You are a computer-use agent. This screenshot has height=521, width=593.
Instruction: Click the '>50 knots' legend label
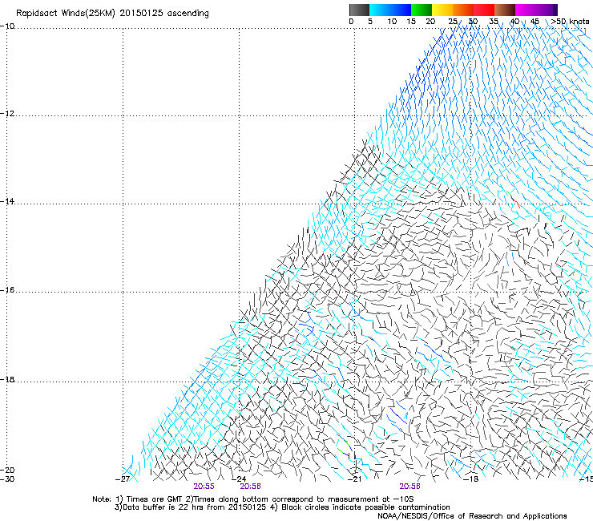[x=570, y=22]
